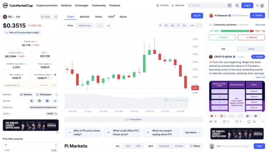Switch chart to candlestick view icon

[108, 26]
